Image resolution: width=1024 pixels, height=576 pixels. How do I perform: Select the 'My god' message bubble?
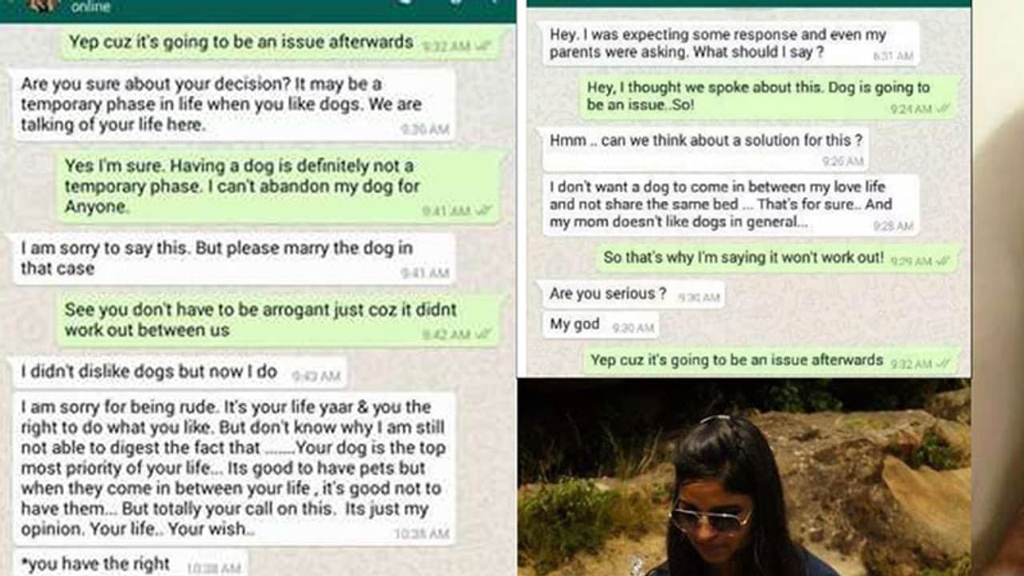(x=601, y=326)
